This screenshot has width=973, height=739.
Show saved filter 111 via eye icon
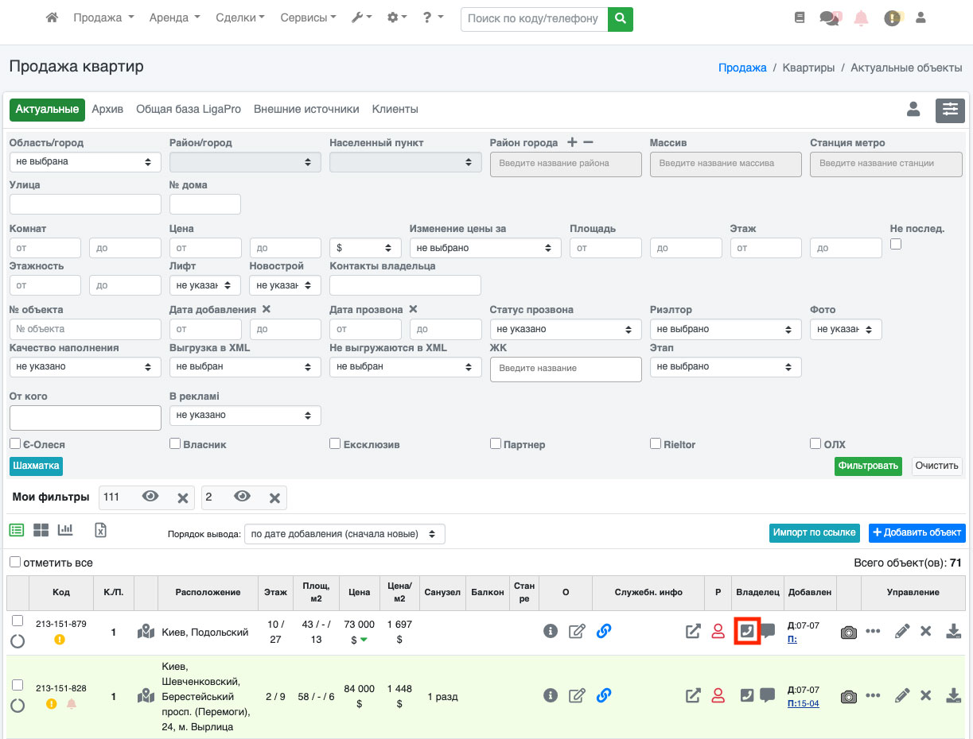click(150, 497)
